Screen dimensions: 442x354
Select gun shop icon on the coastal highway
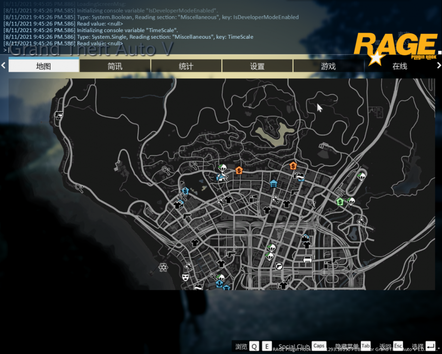click(58, 115)
